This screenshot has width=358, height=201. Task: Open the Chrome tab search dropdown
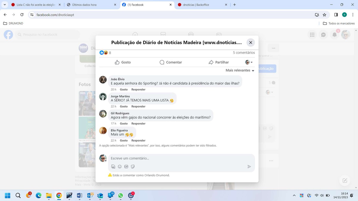[x=4, y=5]
